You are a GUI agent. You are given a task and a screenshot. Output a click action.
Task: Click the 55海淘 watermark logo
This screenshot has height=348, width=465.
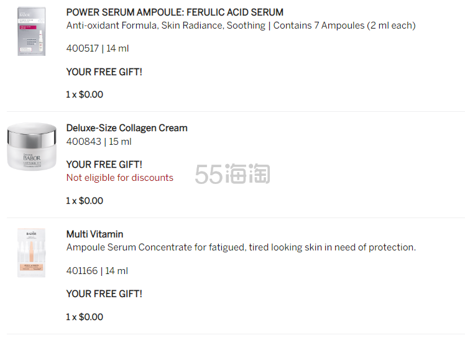tap(233, 174)
